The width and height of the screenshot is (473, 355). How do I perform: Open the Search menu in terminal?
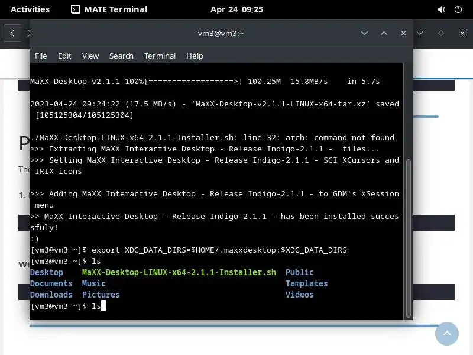[x=121, y=56]
